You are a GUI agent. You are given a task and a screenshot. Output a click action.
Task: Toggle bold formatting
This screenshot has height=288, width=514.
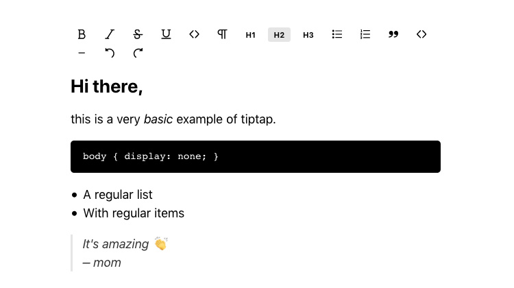click(82, 34)
